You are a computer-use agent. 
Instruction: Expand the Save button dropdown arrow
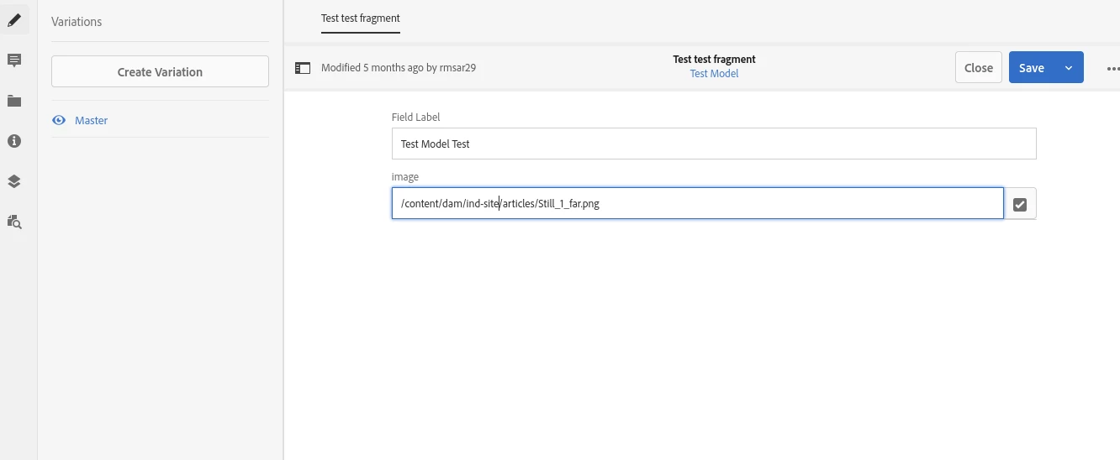[x=1069, y=68]
